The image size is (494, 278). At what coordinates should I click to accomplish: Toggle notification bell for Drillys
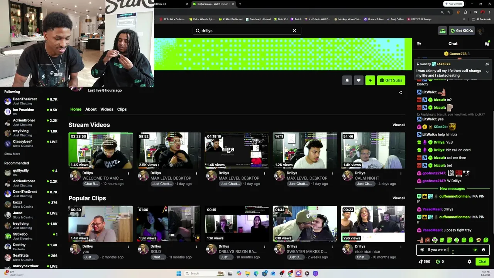(x=347, y=80)
